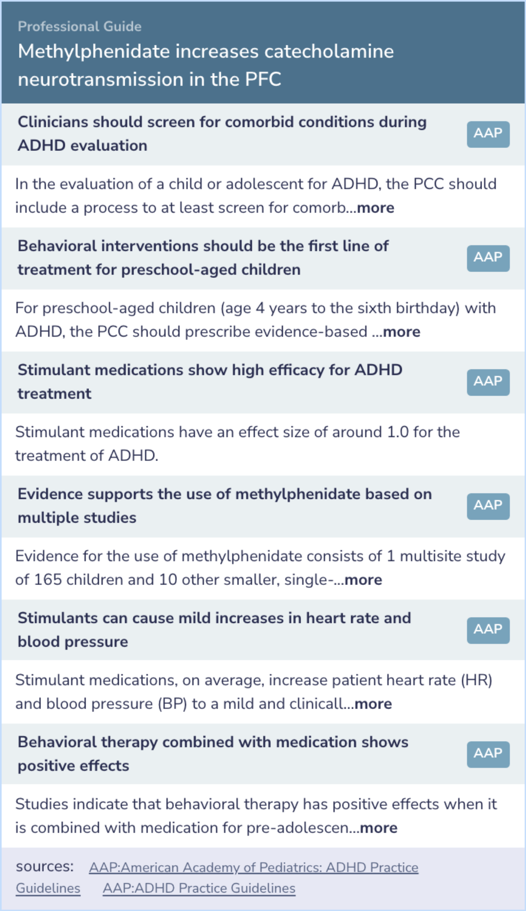Image resolution: width=526 pixels, height=911 pixels.
Task: Expand 'more' on preschool-aged children text
Action: tap(401, 332)
